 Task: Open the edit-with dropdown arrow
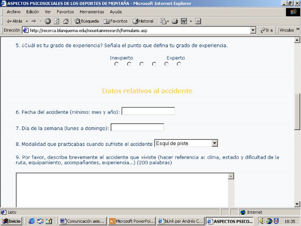[191, 21]
